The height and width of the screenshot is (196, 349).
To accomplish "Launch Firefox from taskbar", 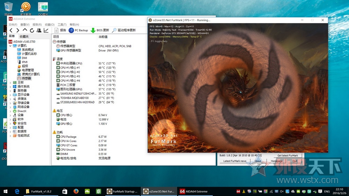I will [x=76, y=191].
